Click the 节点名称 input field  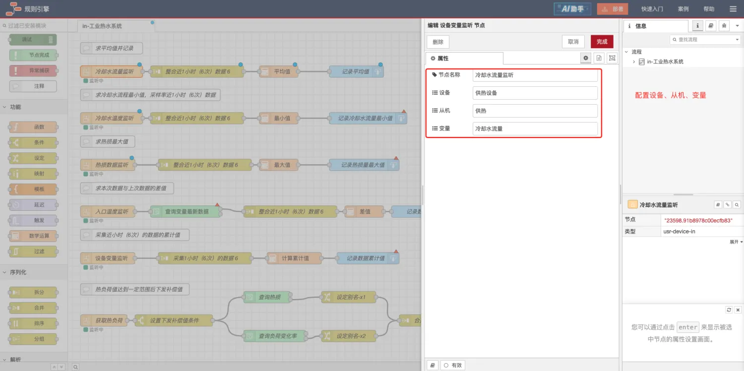535,75
